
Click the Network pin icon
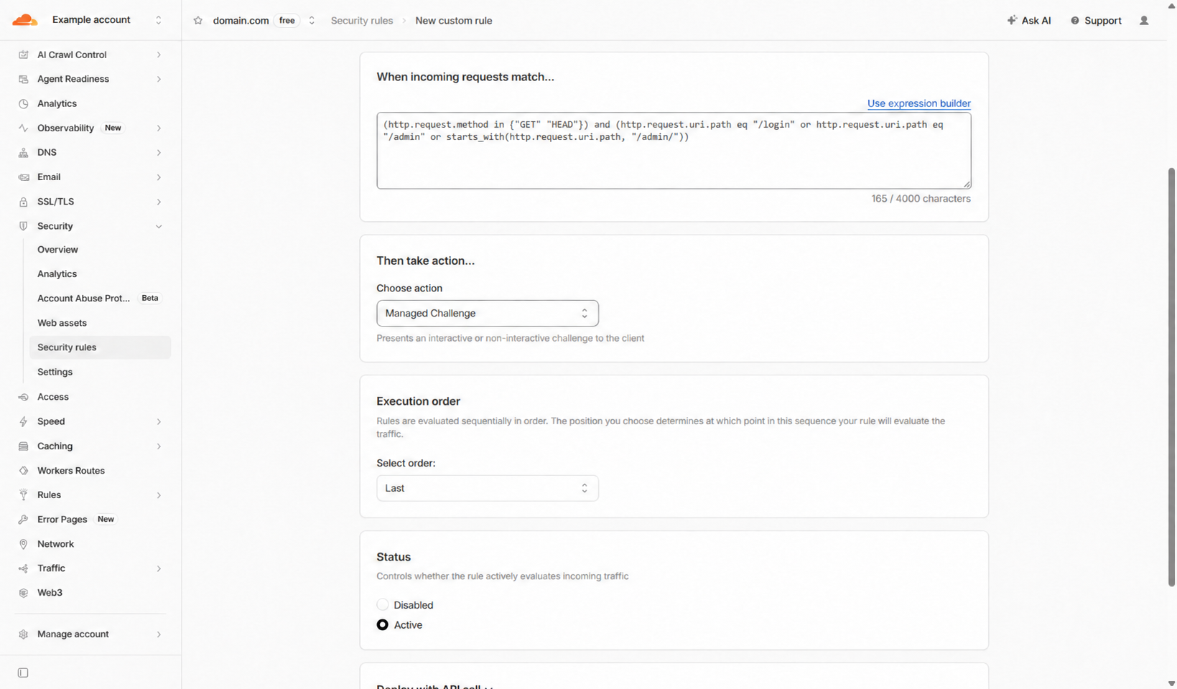pyautogui.click(x=23, y=544)
